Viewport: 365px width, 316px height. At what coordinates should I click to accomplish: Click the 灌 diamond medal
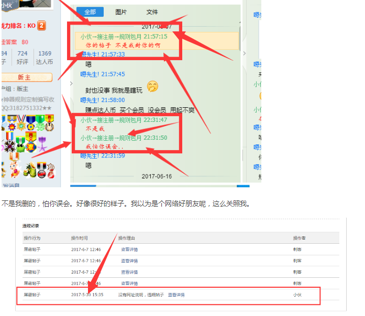pyautogui.click(x=31, y=142)
